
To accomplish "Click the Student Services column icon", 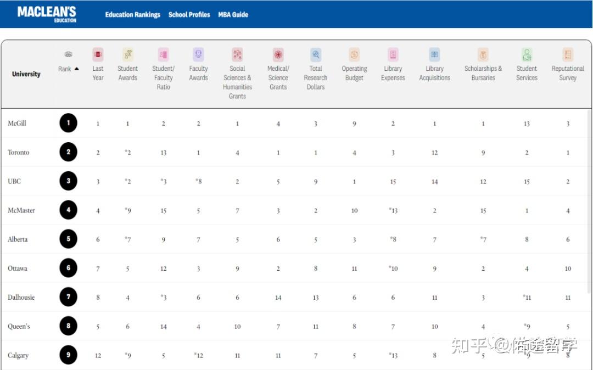I will 527,54.
